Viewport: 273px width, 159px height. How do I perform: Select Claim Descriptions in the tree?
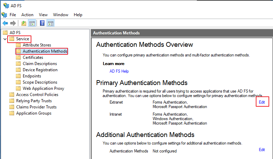point(40,64)
